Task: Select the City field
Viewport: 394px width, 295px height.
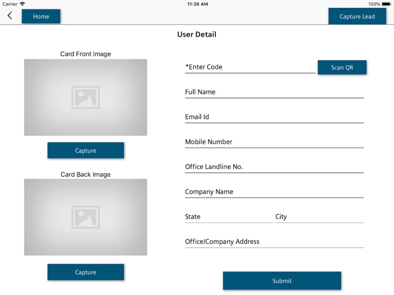Action: (319, 216)
